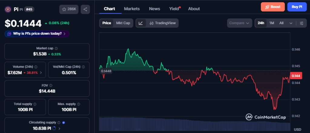Click the $0.1444 price value
This screenshot has width=310, height=133.
[x=23, y=23]
